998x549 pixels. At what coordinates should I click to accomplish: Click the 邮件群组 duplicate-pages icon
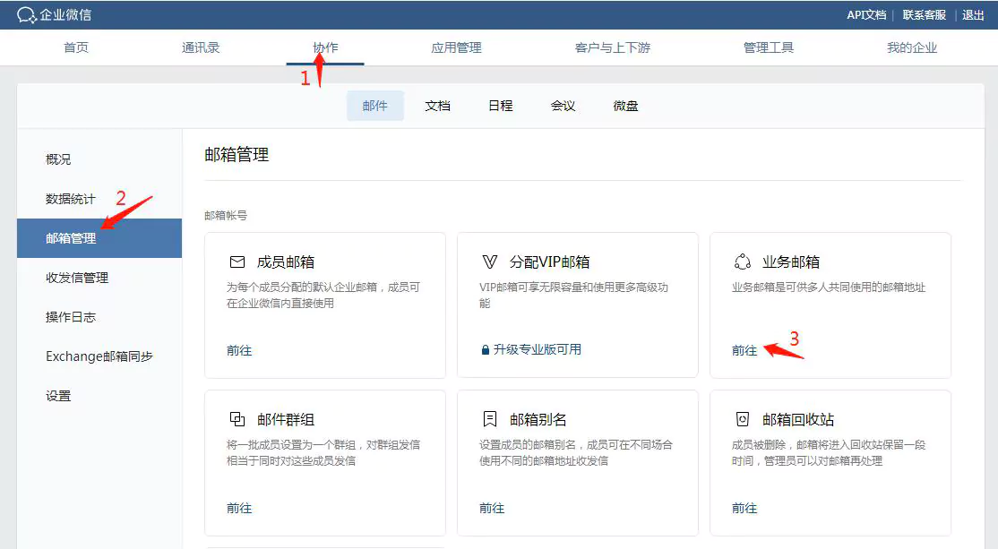(x=237, y=418)
